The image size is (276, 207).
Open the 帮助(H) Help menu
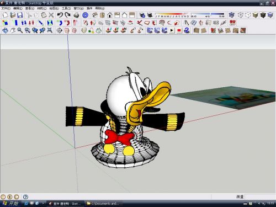[x=100, y=8]
